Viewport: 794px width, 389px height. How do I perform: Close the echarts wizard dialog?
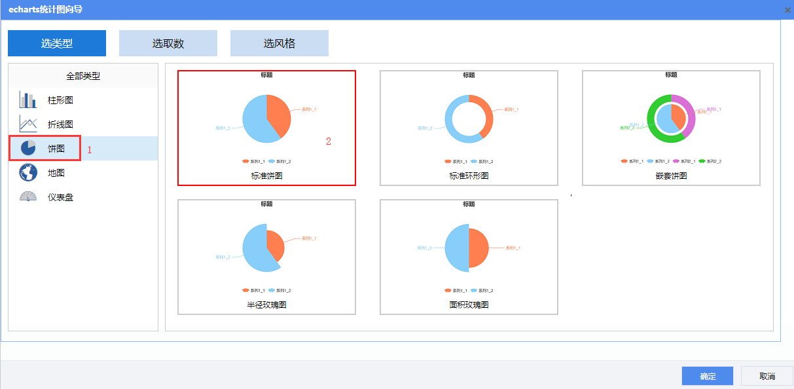tap(787, 10)
